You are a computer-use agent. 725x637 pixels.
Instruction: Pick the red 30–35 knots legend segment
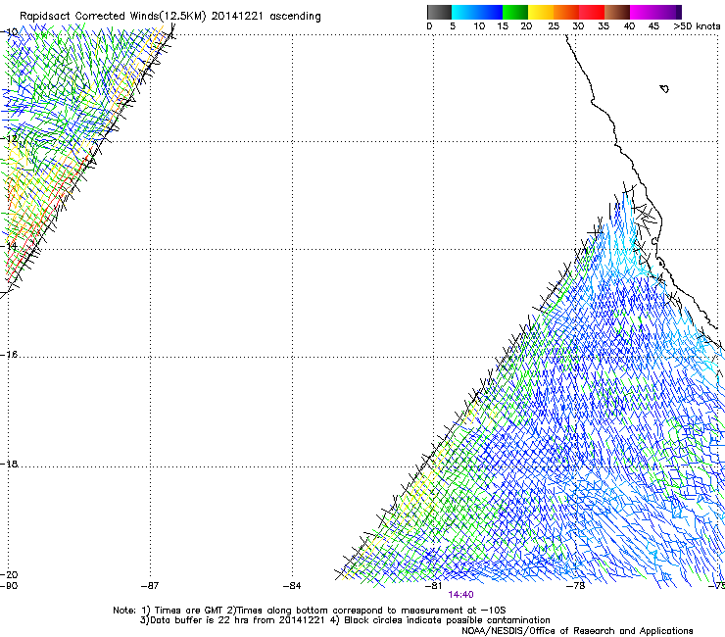click(x=592, y=12)
